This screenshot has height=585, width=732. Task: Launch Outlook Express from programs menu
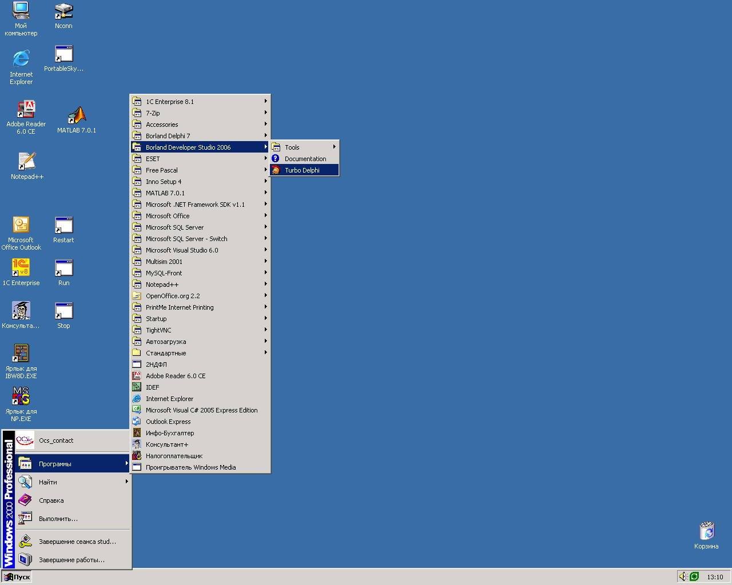point(200,422)
